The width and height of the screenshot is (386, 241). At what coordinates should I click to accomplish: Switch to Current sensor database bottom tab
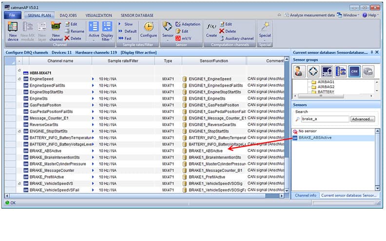(x=349, y=196)
